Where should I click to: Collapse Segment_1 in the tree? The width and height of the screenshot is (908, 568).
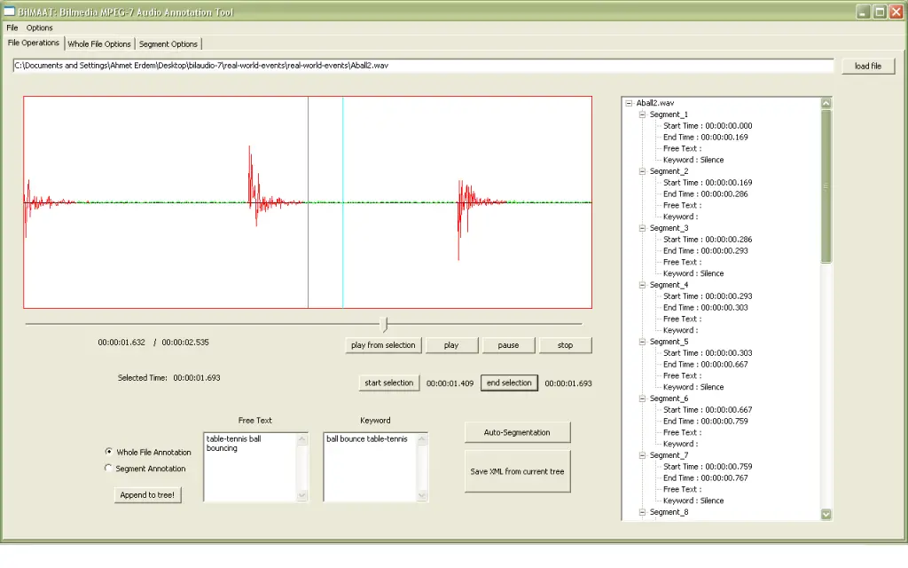tap(642, 114)
